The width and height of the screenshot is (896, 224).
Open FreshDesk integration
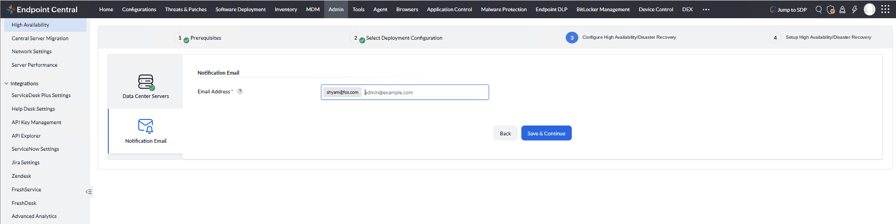click(24, 203)
